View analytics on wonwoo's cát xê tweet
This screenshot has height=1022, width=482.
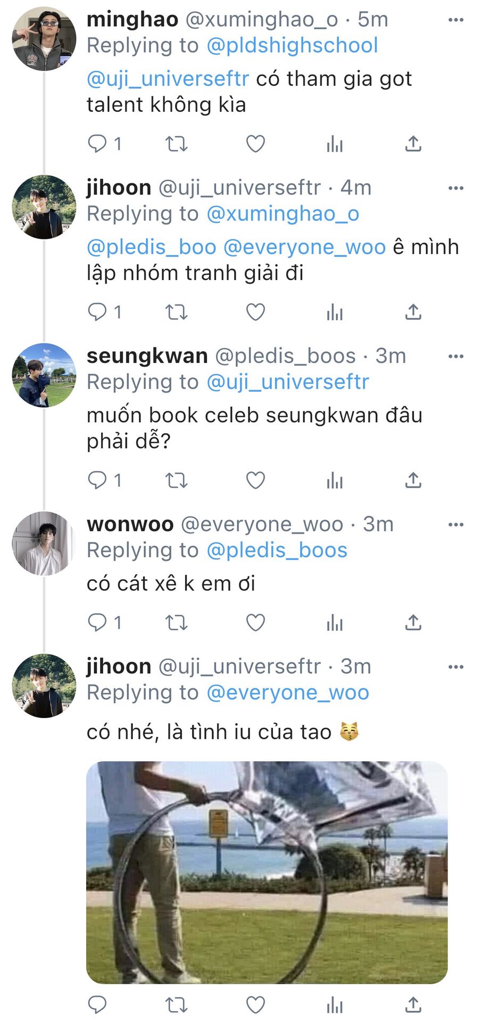pos(335,622)
